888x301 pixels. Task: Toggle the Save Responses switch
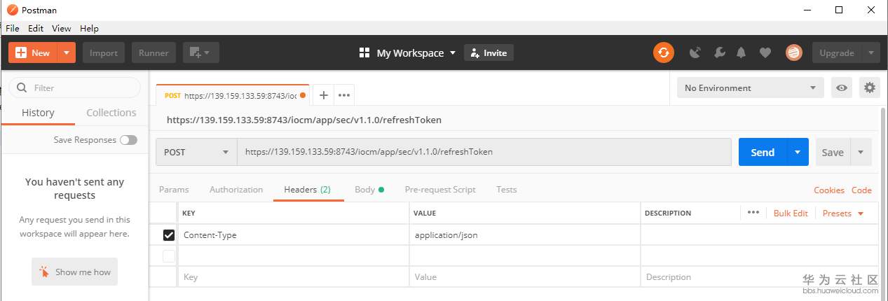click(x=128, y=140)
